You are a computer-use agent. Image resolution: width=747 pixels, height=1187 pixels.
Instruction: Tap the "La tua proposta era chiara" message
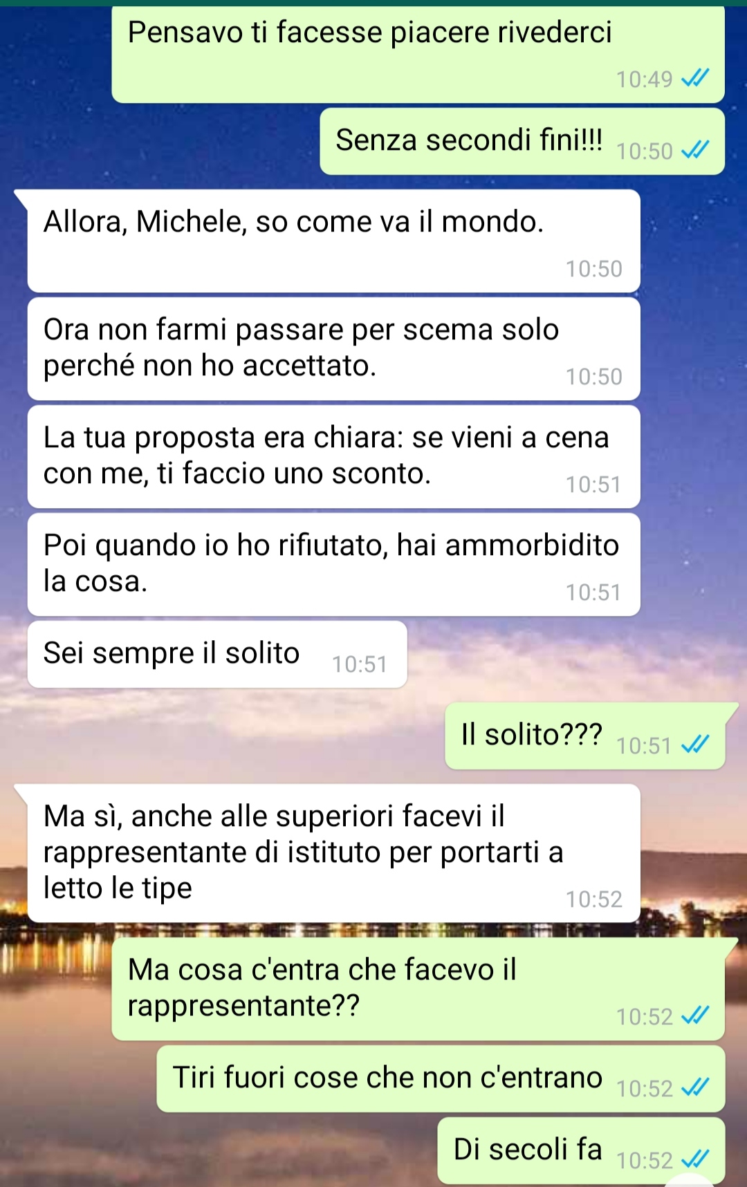333,456
